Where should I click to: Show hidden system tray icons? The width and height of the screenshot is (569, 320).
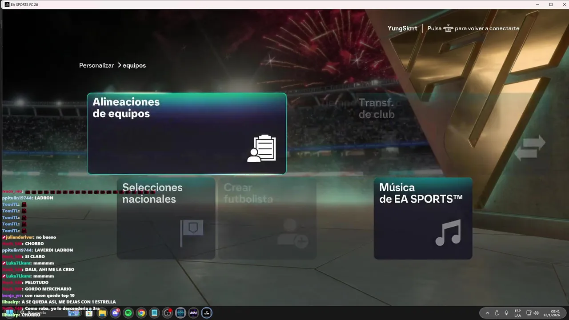487,313
